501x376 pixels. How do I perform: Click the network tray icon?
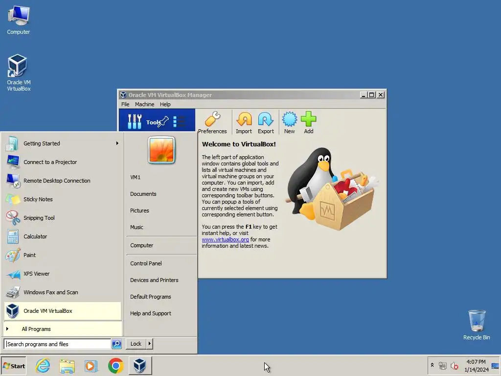click(x=442, y=366)
